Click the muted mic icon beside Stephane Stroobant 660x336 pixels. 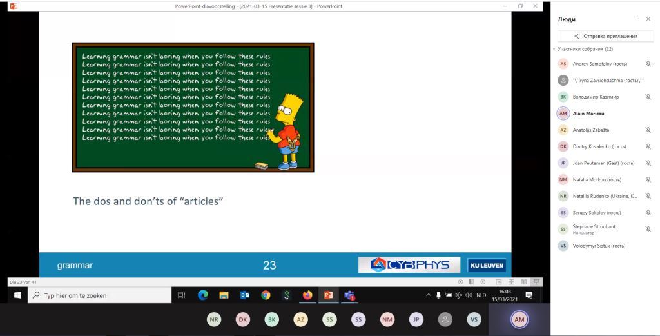[648, 229]
